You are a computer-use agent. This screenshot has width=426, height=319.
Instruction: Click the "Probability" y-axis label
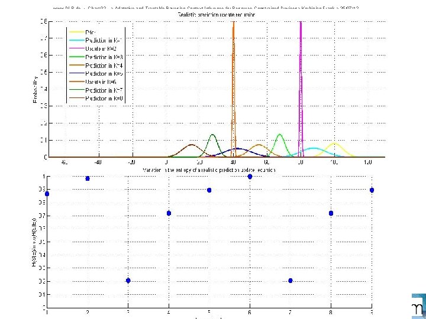[35, 90]
